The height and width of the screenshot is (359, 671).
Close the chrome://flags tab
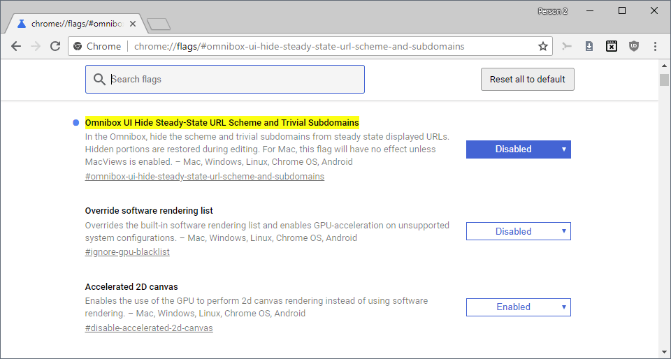(133, 24)
